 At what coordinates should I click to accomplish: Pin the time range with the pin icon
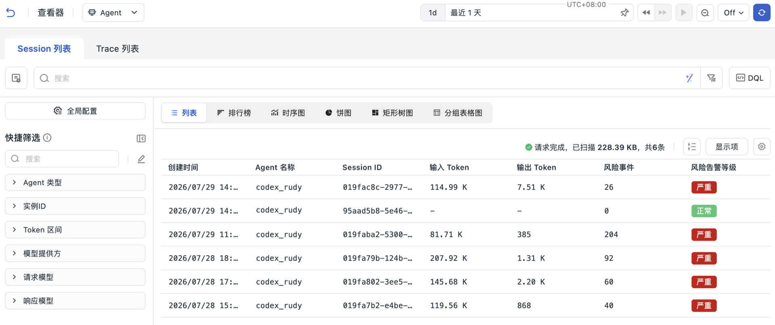coord(624,13)
